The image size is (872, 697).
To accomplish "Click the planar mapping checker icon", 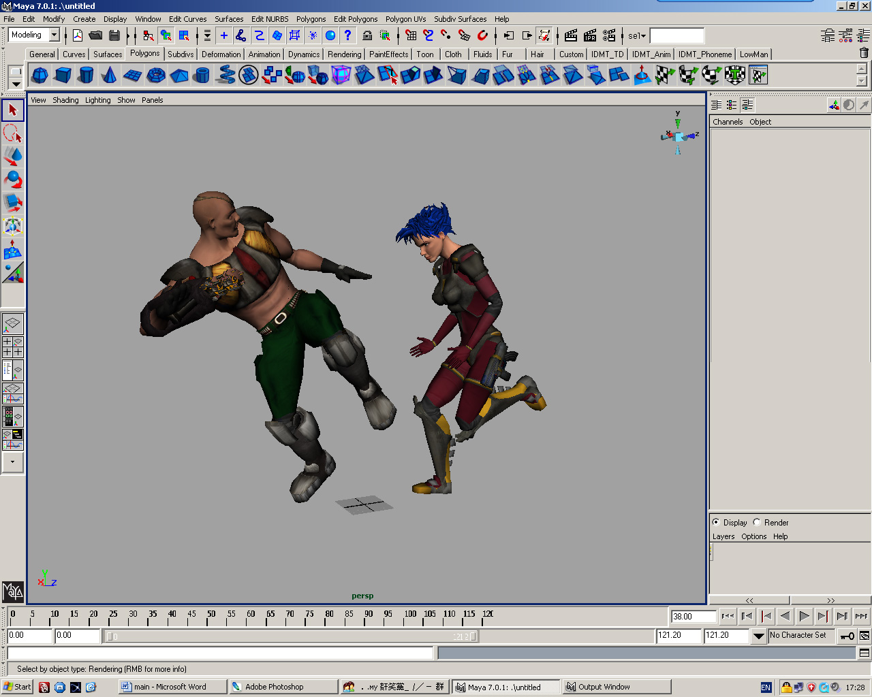I will [665, 75].
